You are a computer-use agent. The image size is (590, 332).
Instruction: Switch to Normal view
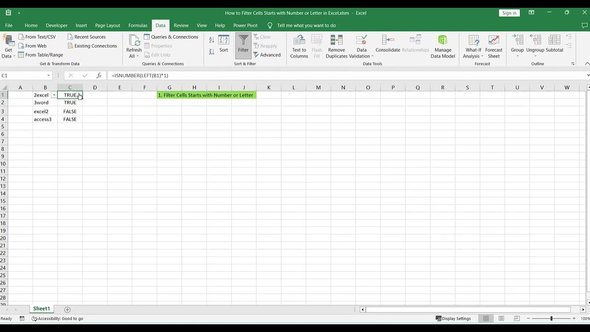pyautogui.click(x=486, y=319)
